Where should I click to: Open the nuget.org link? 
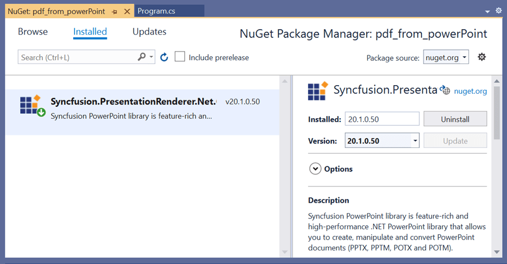tap(470, 91)
